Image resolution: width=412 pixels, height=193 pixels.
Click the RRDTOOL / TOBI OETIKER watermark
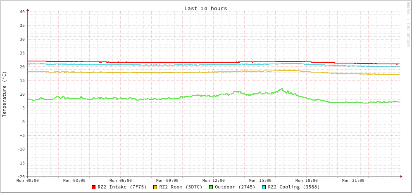[407, 24]
